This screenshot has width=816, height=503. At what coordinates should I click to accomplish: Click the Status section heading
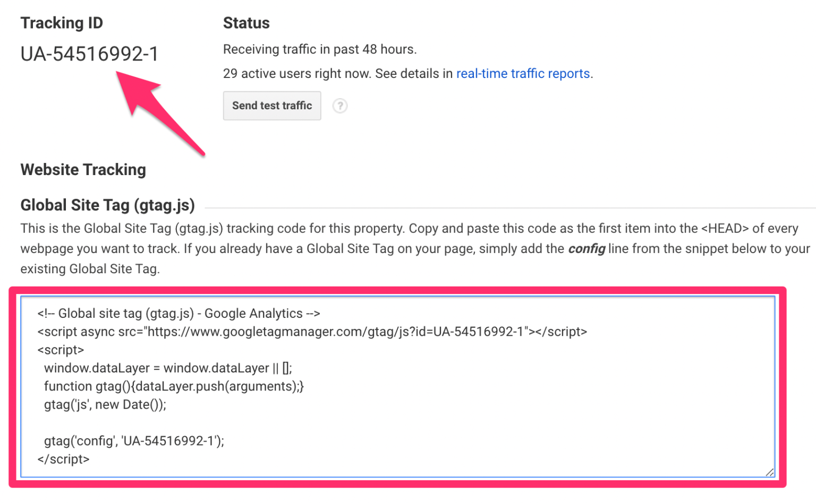pyautogui.click(x=246, y=23)
